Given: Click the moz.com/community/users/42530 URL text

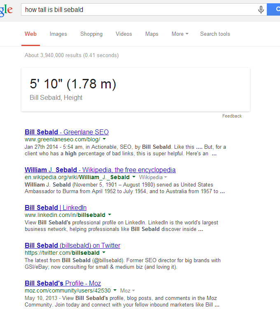Looking at the screenshot, I should 68,291.
